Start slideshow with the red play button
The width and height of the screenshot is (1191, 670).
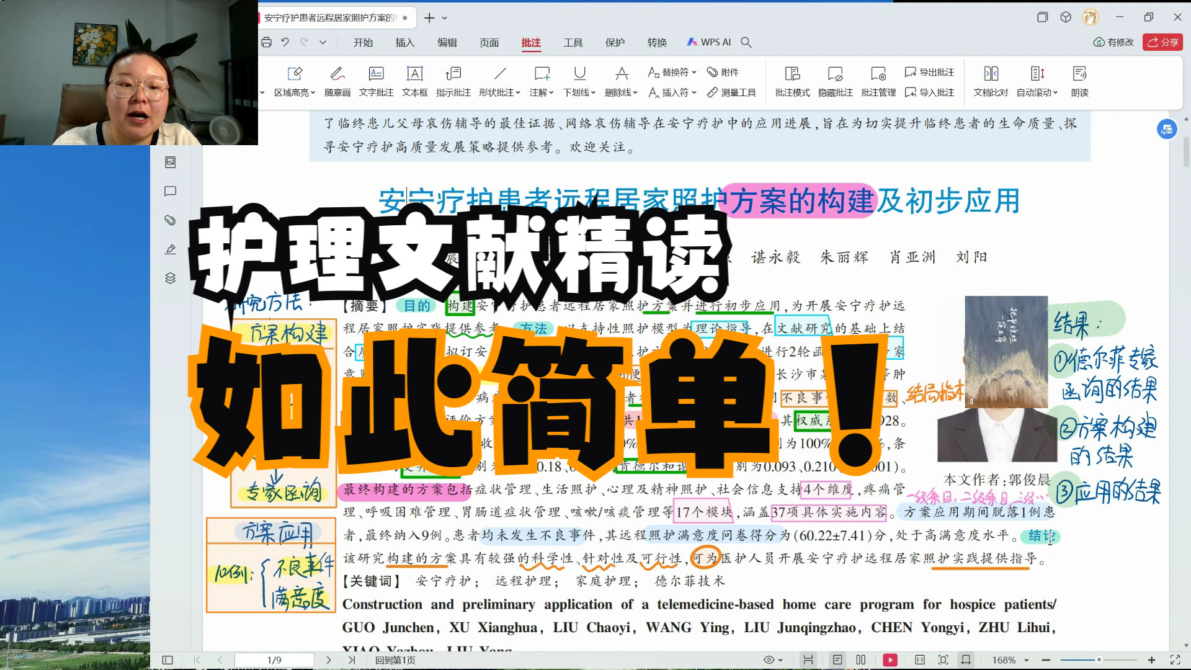click(x=890, y=660)
